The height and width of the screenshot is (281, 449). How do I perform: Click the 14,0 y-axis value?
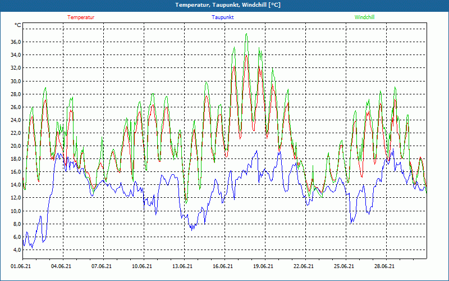(16, 185)
